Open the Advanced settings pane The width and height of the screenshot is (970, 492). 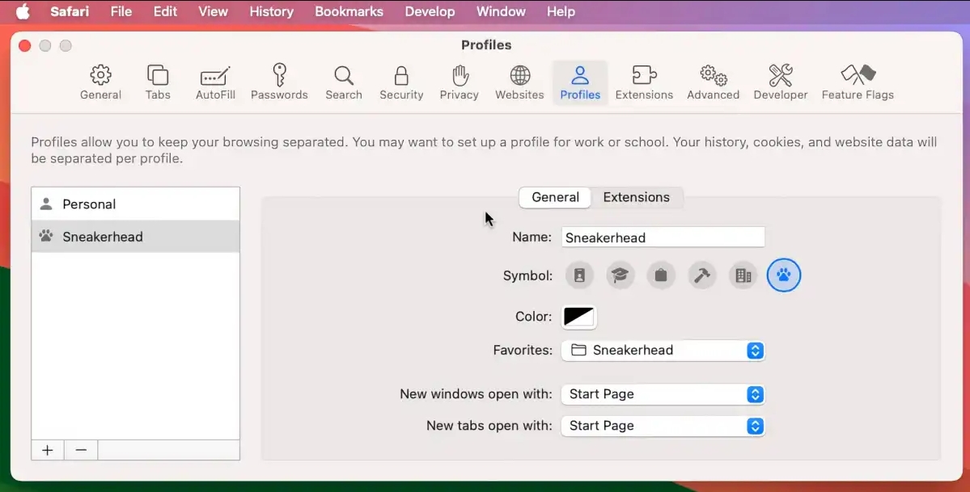tap(713, 82)
